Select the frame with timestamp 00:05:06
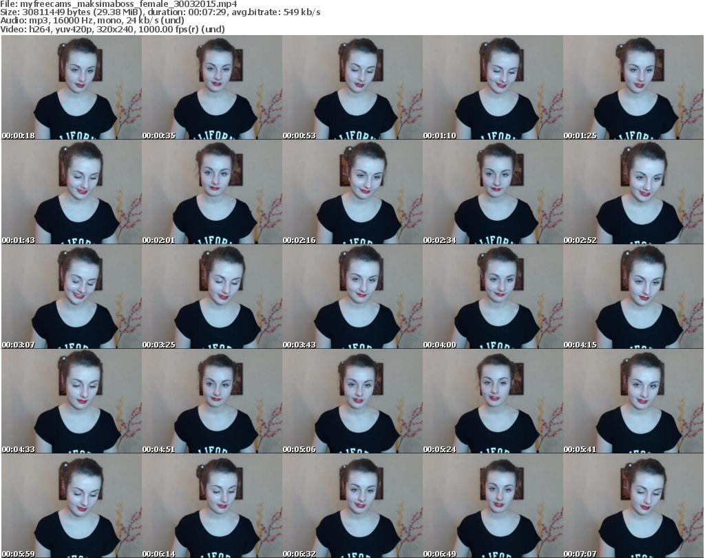705x558 pixels. [x=352, y=401]
